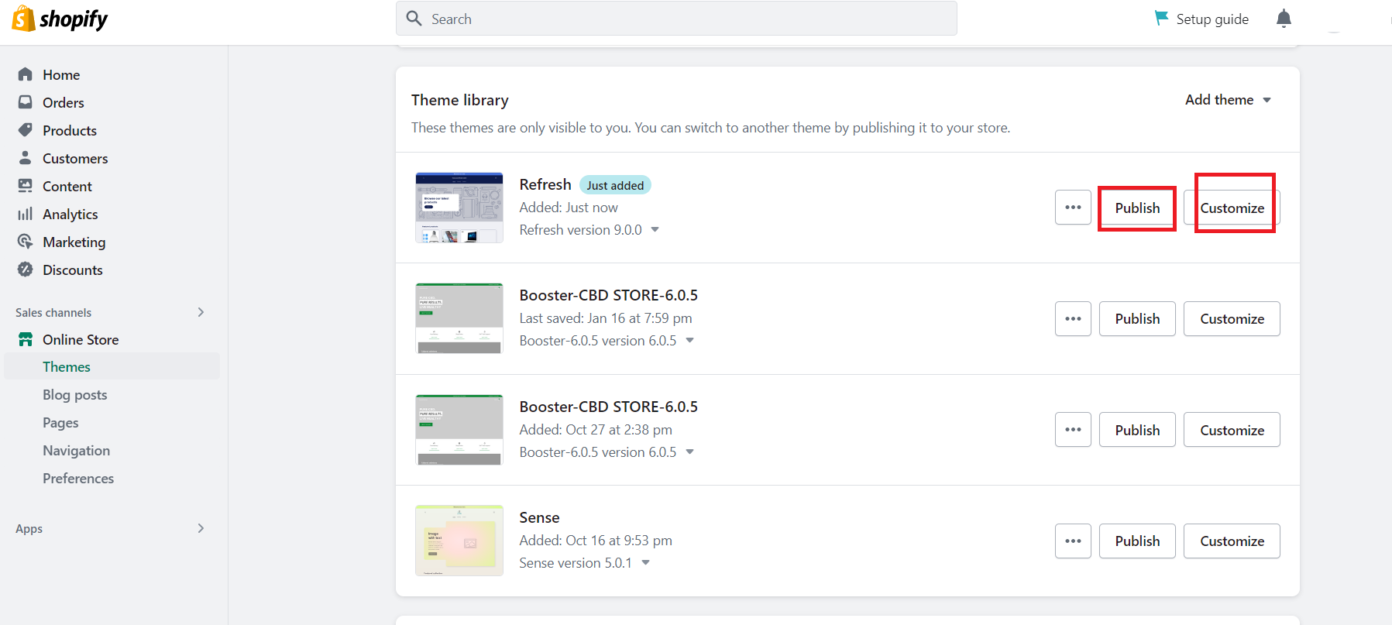The image size is (1392, 625).
Task: Open Blog posts submenu item
Action: pos(75,395)
